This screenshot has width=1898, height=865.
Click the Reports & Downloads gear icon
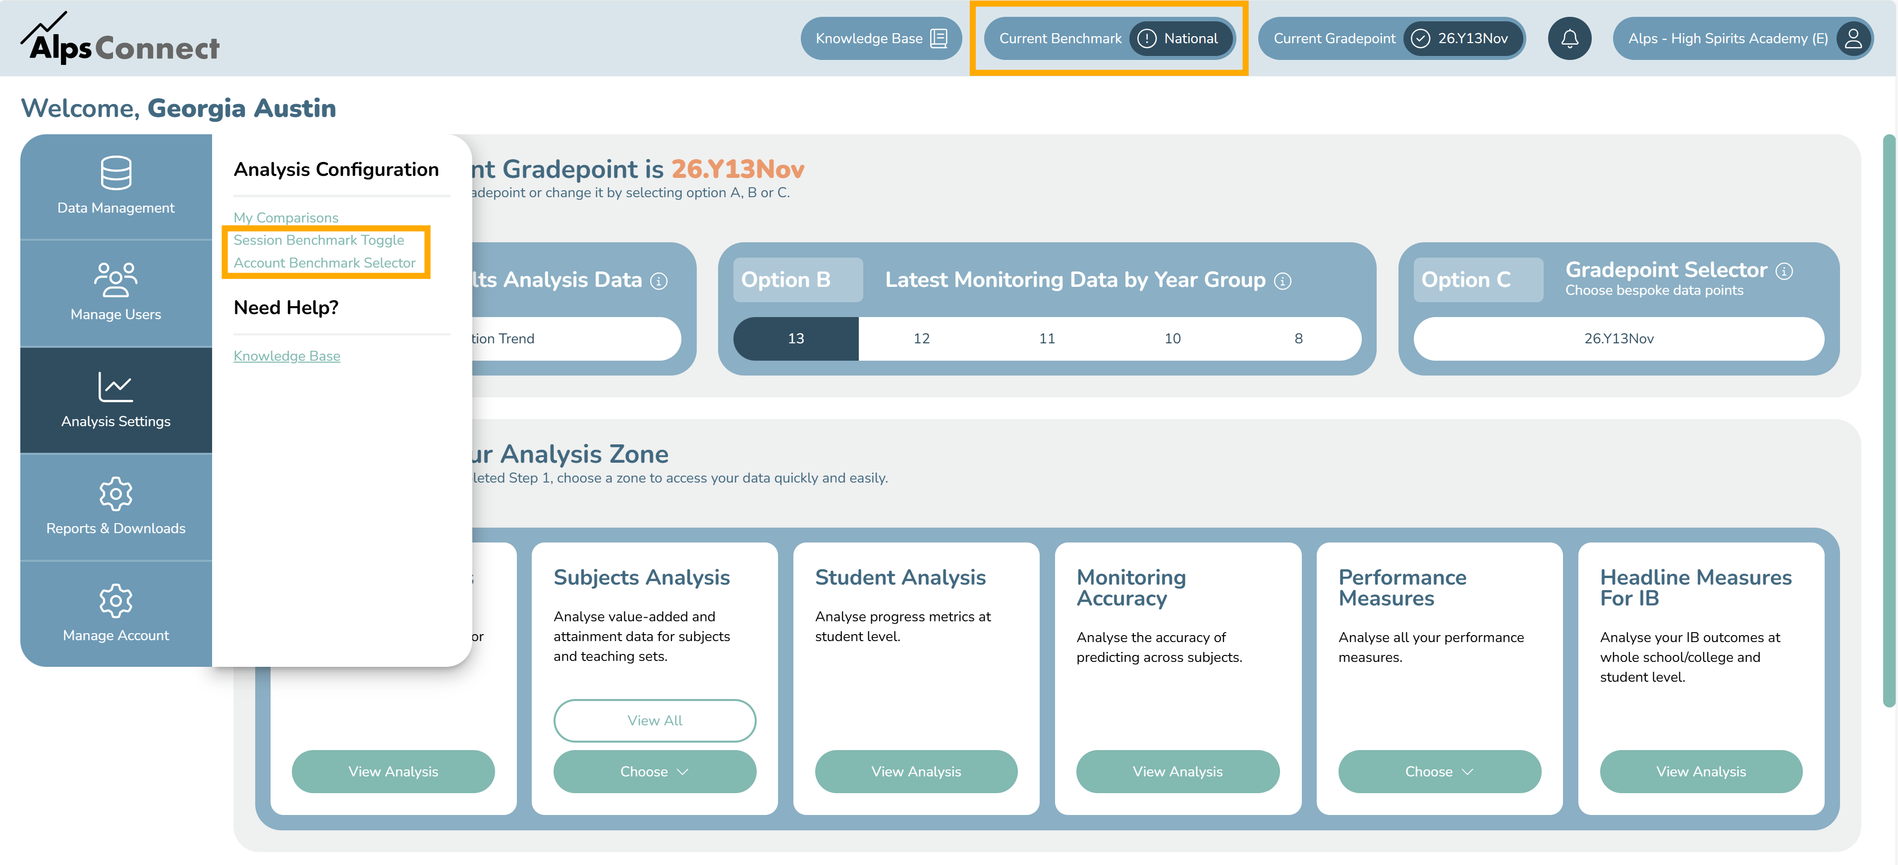[x=115, y=493]
